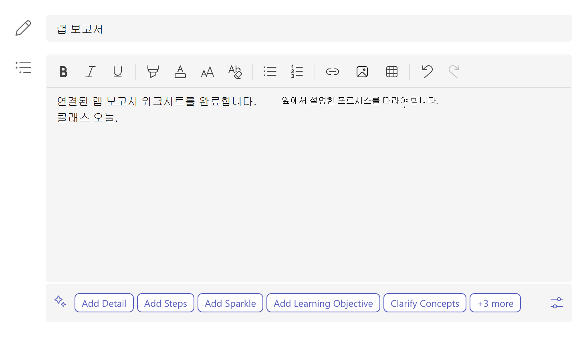Click the AI sparkle icon

60,301
